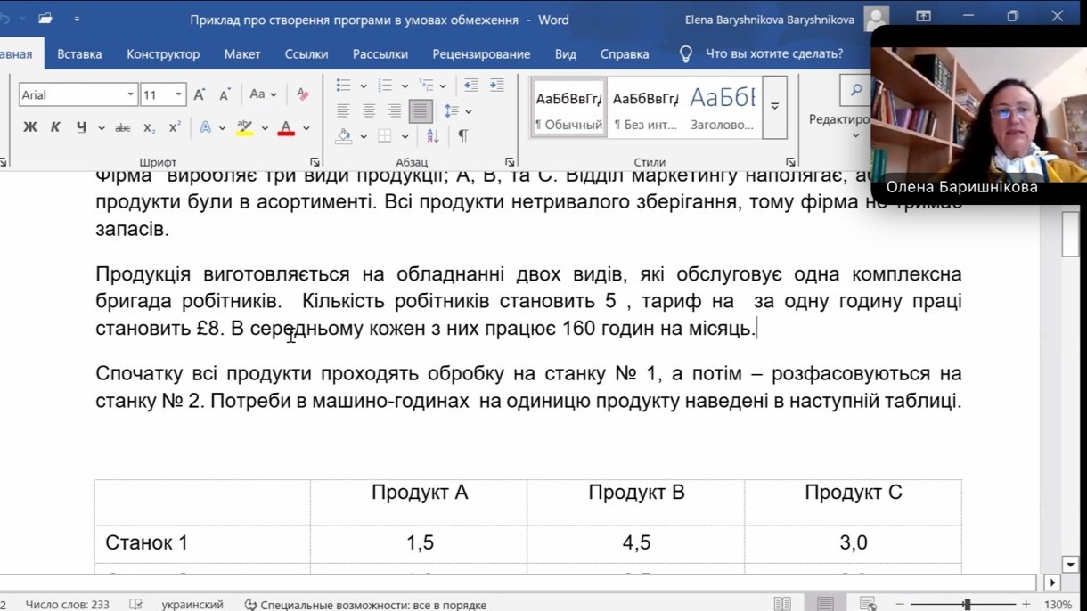Open the paragraph shading paint bucket

344,136
